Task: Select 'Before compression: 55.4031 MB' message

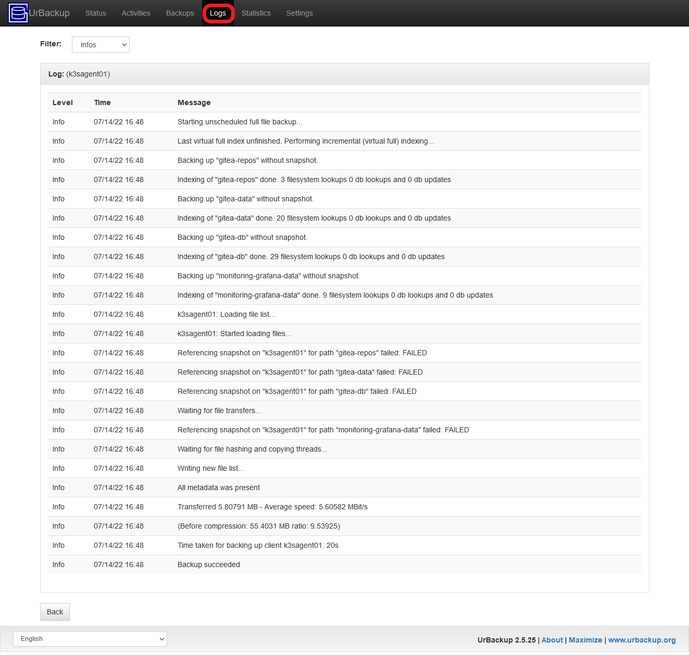Action: tap(259, 526)
